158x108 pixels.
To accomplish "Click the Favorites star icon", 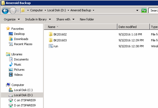I will [8, 28].
